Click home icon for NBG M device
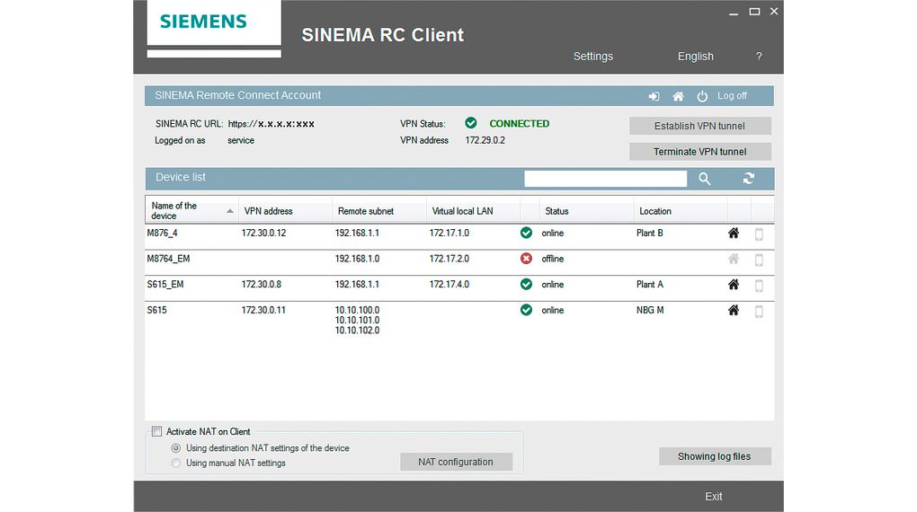The height and width of the screenshot is (512, 917). (734, 310)
